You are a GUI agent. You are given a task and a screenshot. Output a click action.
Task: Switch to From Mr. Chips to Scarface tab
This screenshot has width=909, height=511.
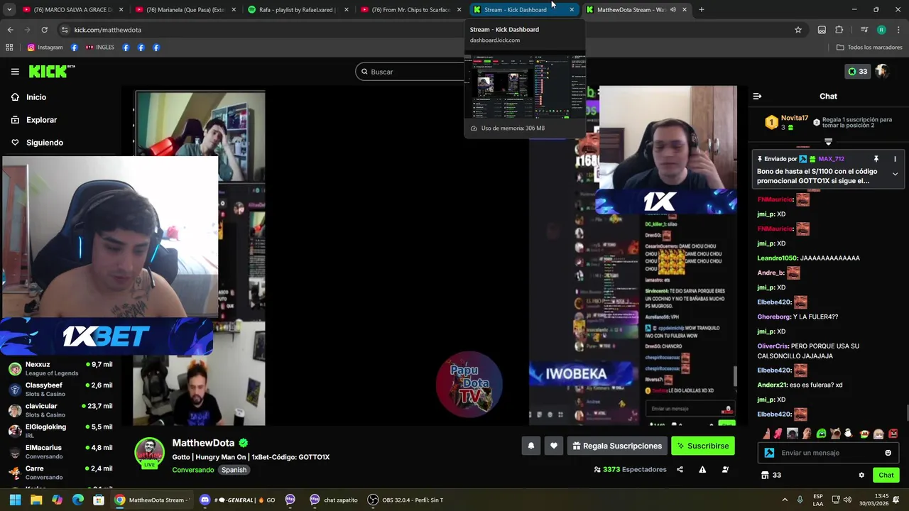pos(410,10)
